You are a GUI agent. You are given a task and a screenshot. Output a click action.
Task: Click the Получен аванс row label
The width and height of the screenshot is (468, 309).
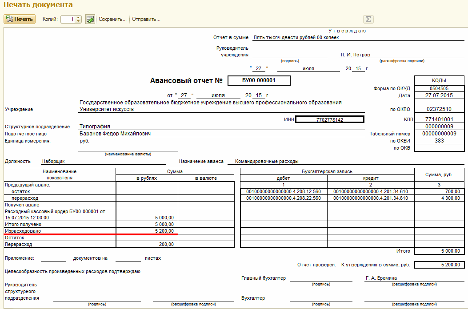[22, 205]
